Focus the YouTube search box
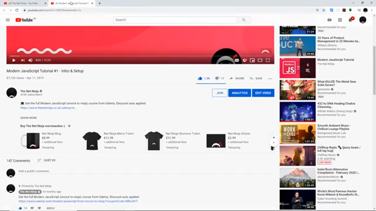Viewport: 376px width, 211px height. [175, 20]
